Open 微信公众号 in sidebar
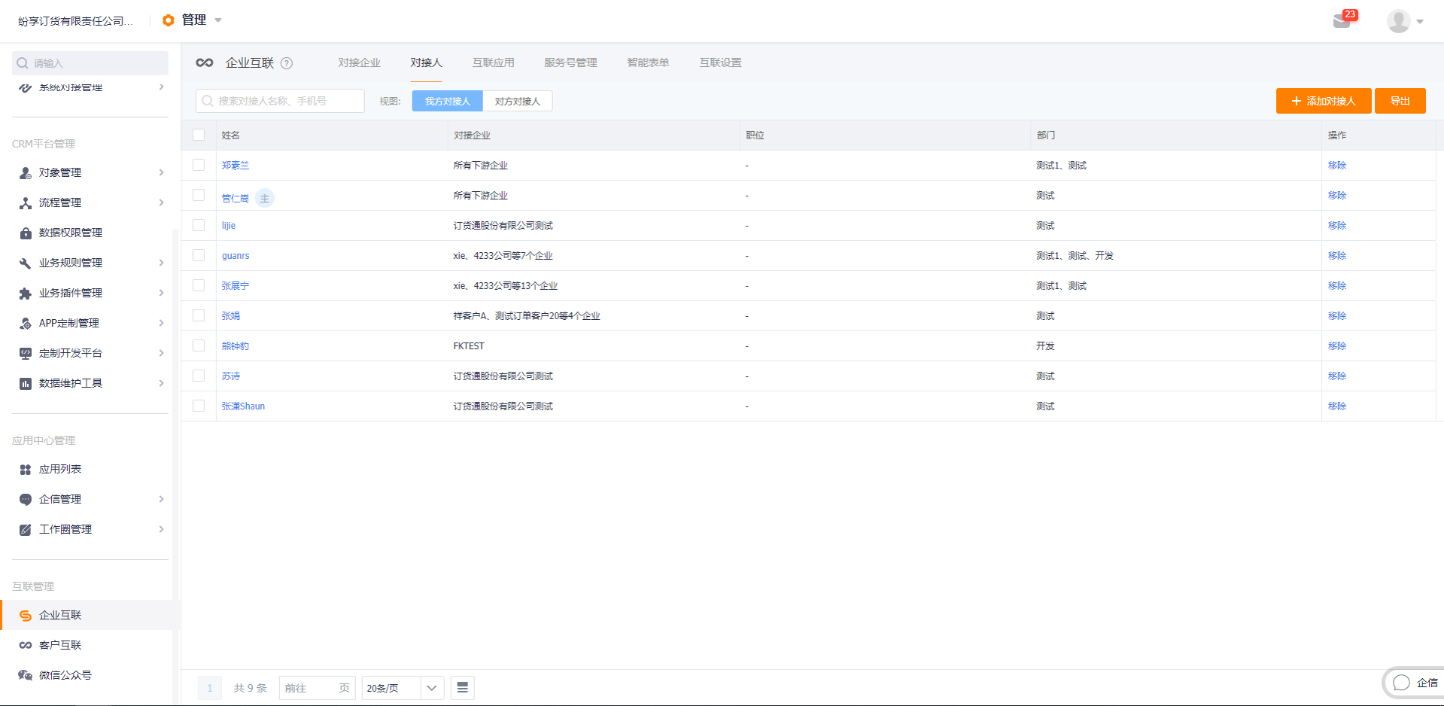Image resolution: width=1444 pixels, height=706 pixels. [65, 675]
